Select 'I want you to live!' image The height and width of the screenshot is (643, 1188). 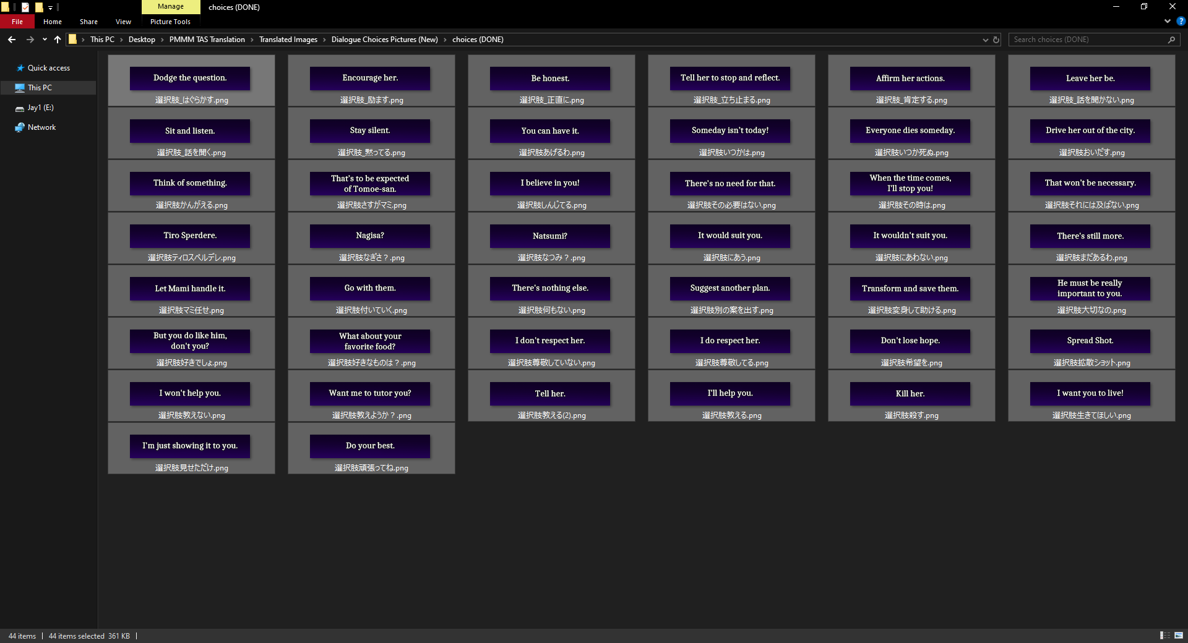tap(1091, 396)
